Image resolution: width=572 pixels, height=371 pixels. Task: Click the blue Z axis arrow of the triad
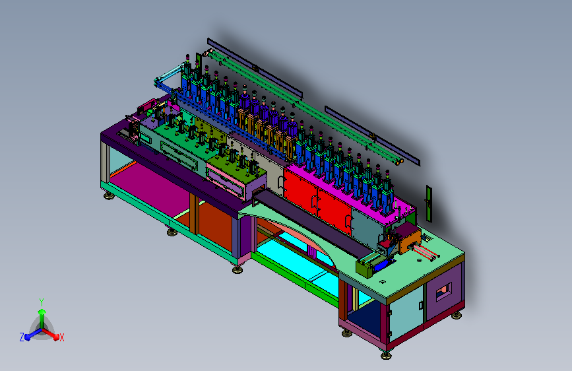point(32,334)
